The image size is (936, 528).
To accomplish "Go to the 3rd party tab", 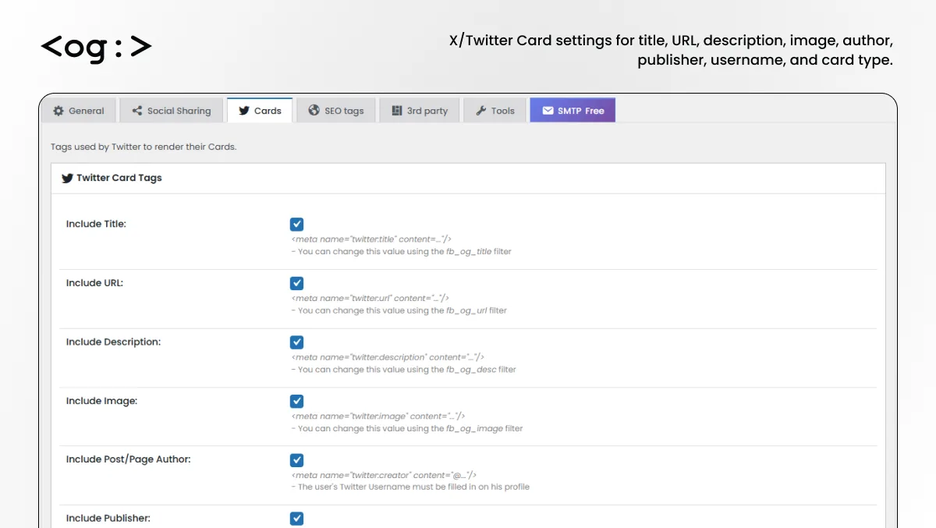I will pyautogui.click(x=420, y=111).
